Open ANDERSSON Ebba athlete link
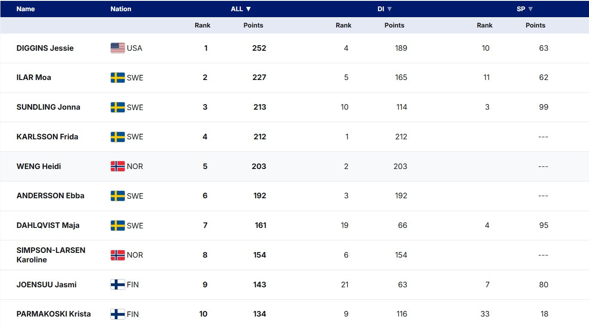This screenshot has height=329, width=589. [x=50, y=196]
